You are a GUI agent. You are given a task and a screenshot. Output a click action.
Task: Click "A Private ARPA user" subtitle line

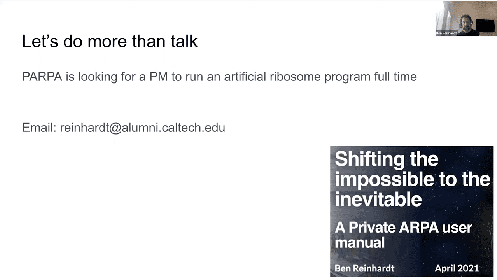(403, 227)
